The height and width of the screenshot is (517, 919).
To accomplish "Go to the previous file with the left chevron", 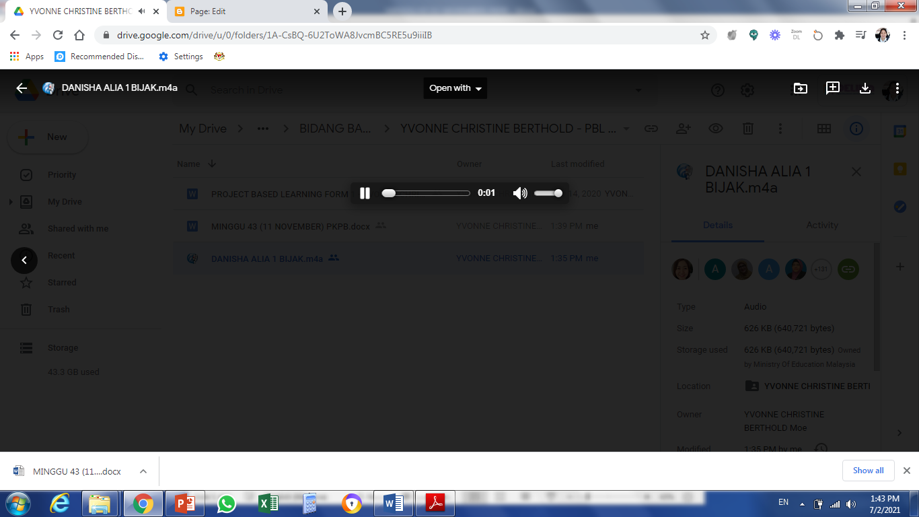I will click(24, 260).
